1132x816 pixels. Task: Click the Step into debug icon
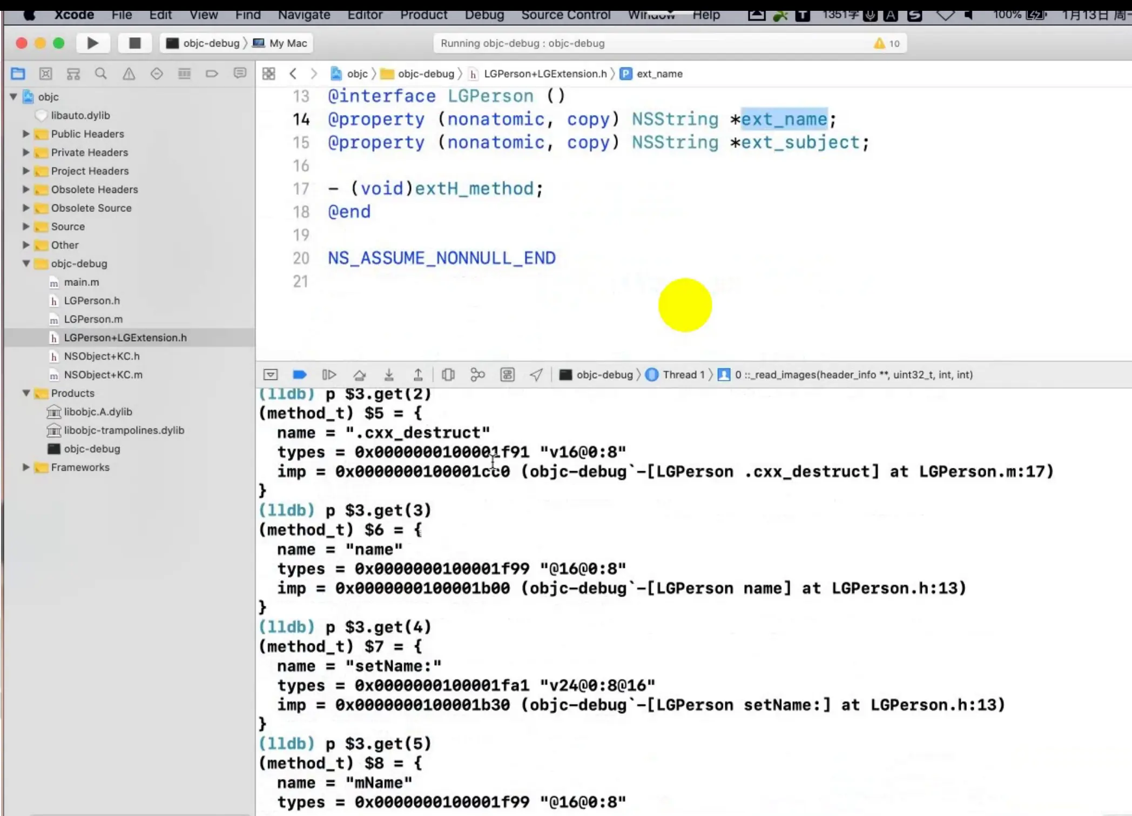click(x=389, y=375)
